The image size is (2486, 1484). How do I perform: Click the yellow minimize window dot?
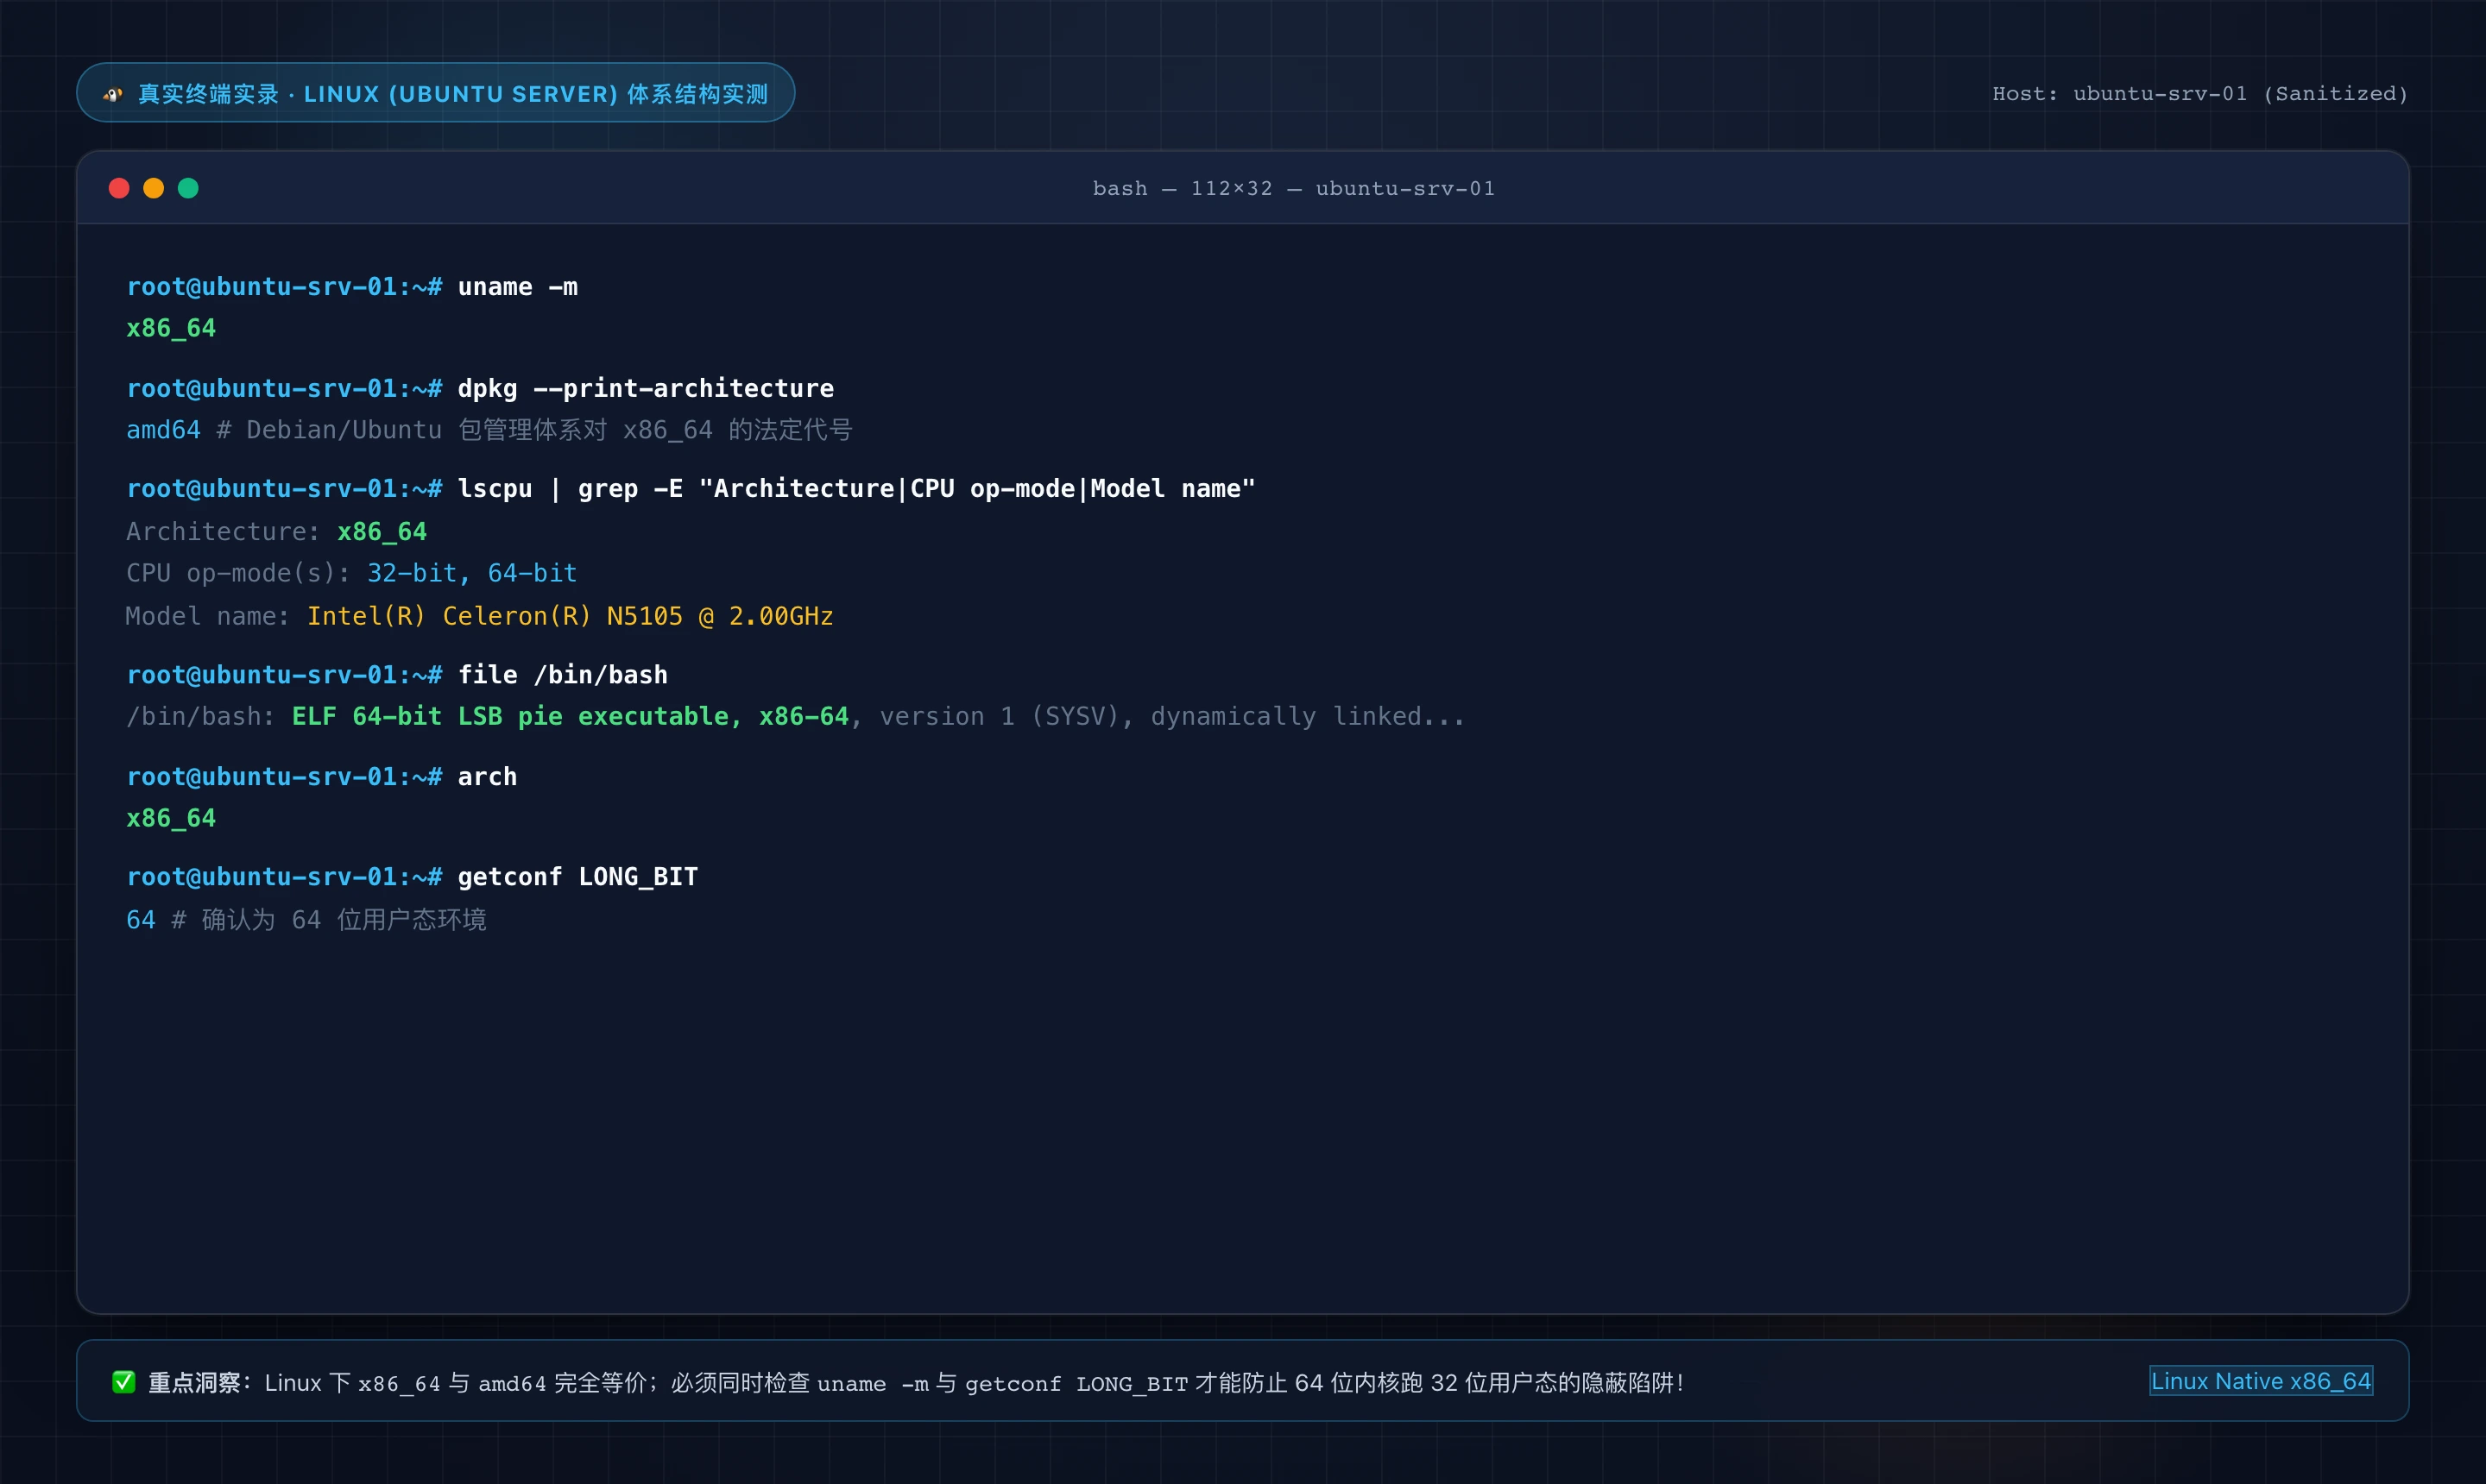153,188
